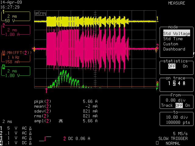
Task: Open channel 4 green trace label box
Action: pos(16,71)
